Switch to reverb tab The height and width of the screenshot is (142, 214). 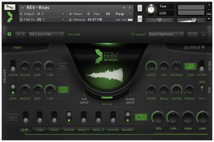113,130
